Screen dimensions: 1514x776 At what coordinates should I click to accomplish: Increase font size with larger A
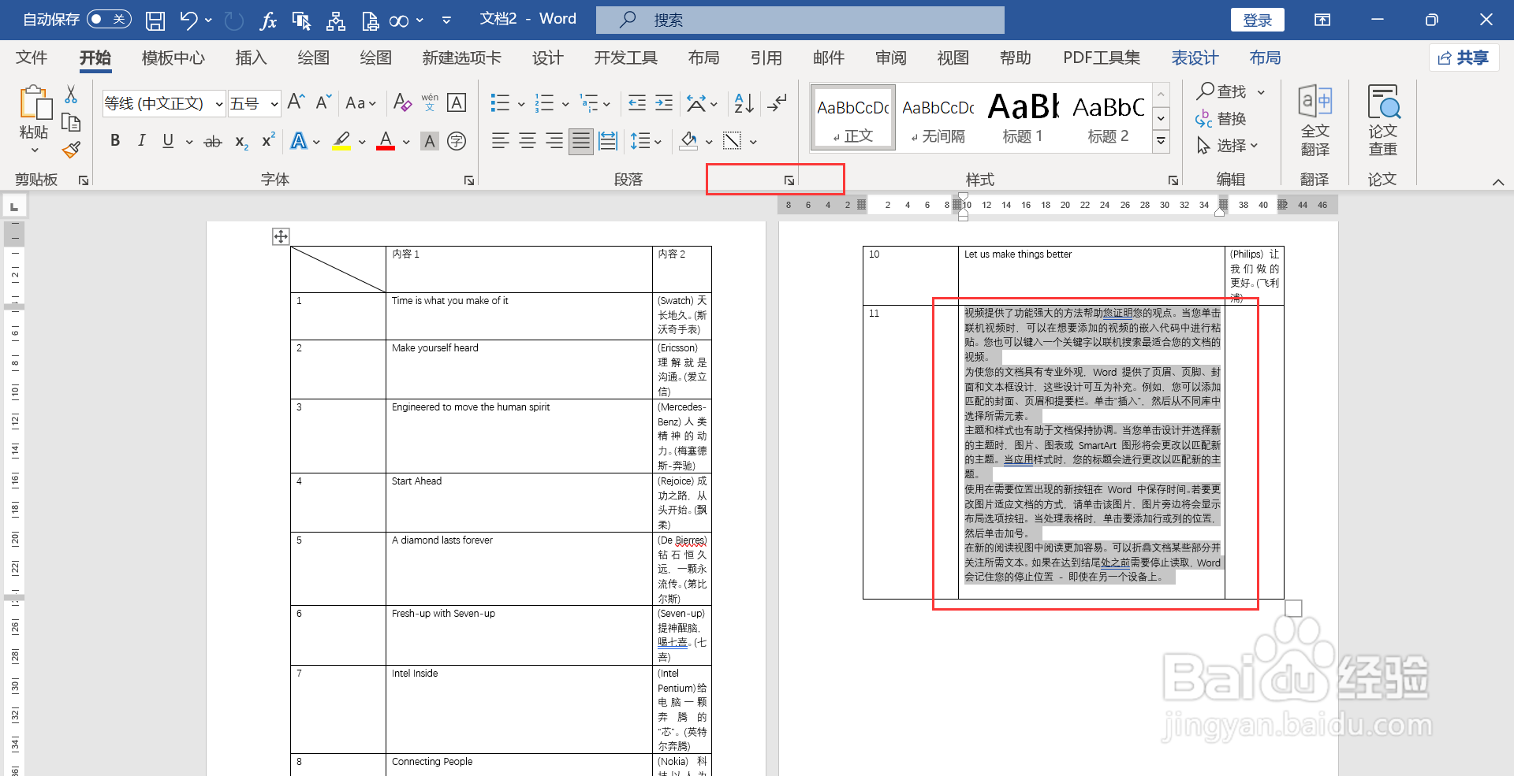pos(296,102)
